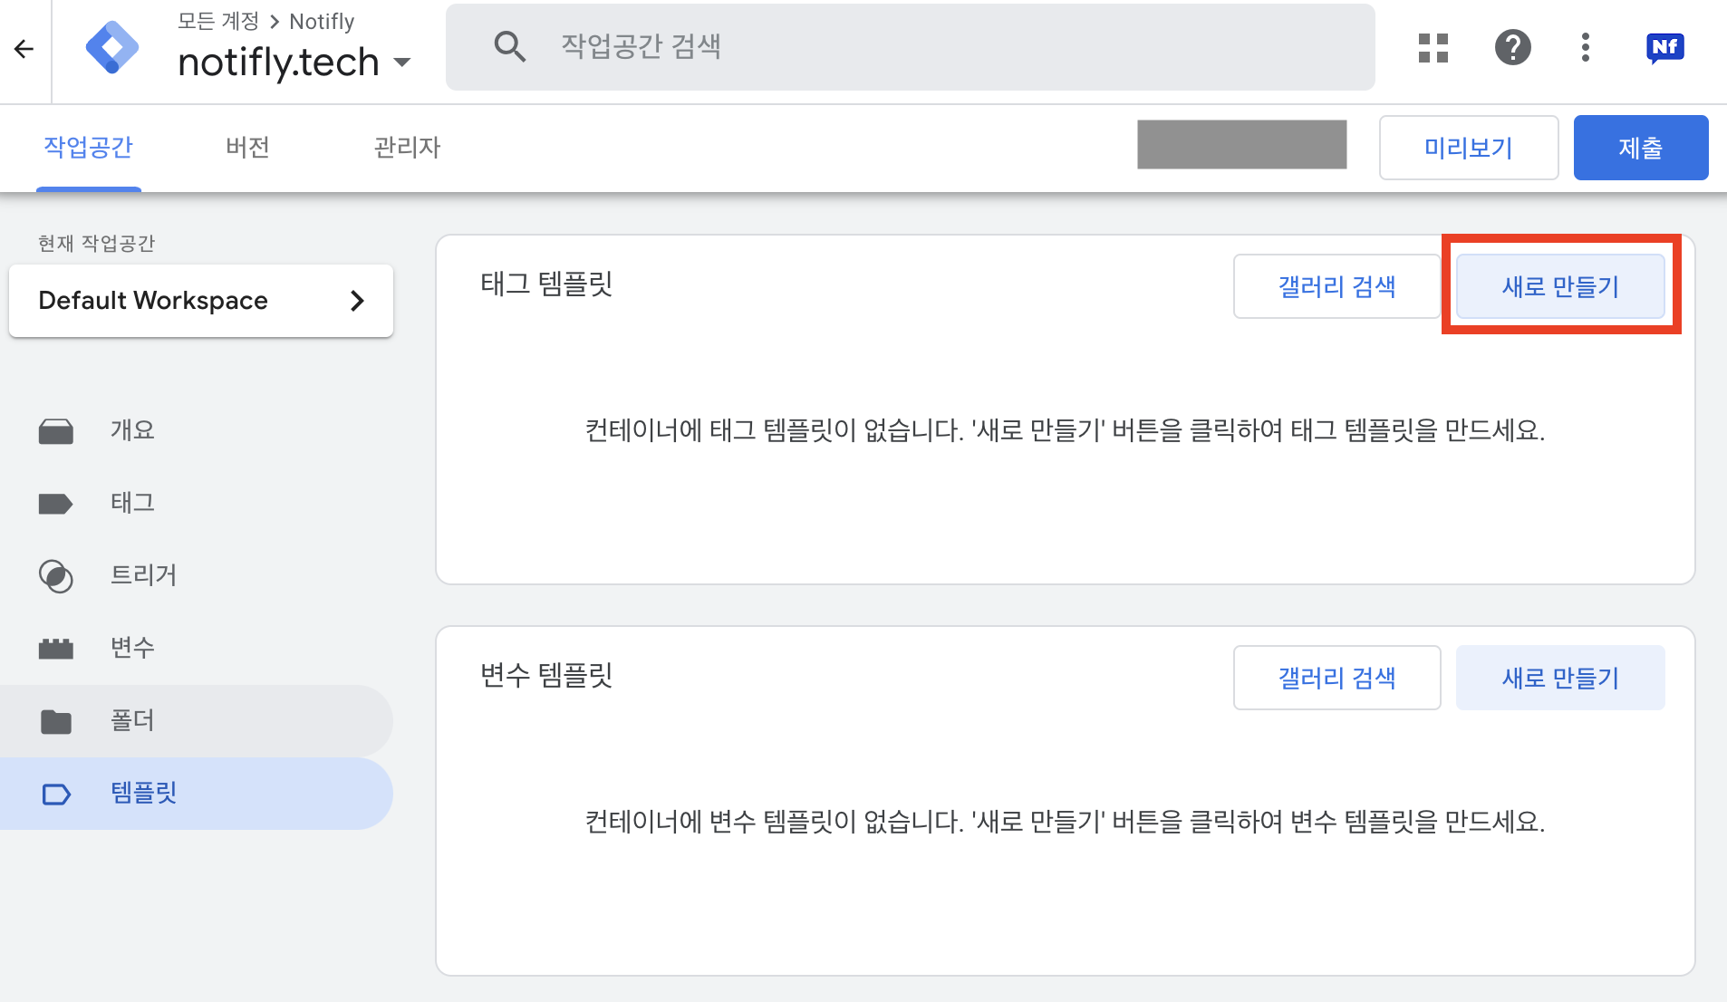The height and width of the screenshot is (1002, 1727).
Task: Click the back arrow at top left
Action: [x=24, y=49]
